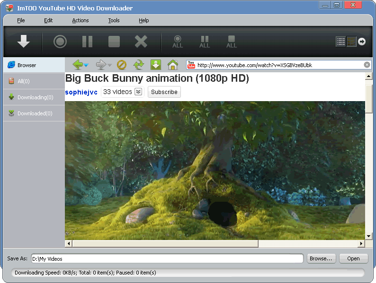Pause the selected download task
Image resolution: width=376 pixels, height=283 pixels.
(87, 42)
